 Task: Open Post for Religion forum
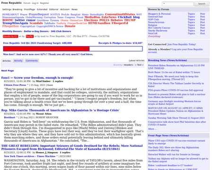coord(203,25)
